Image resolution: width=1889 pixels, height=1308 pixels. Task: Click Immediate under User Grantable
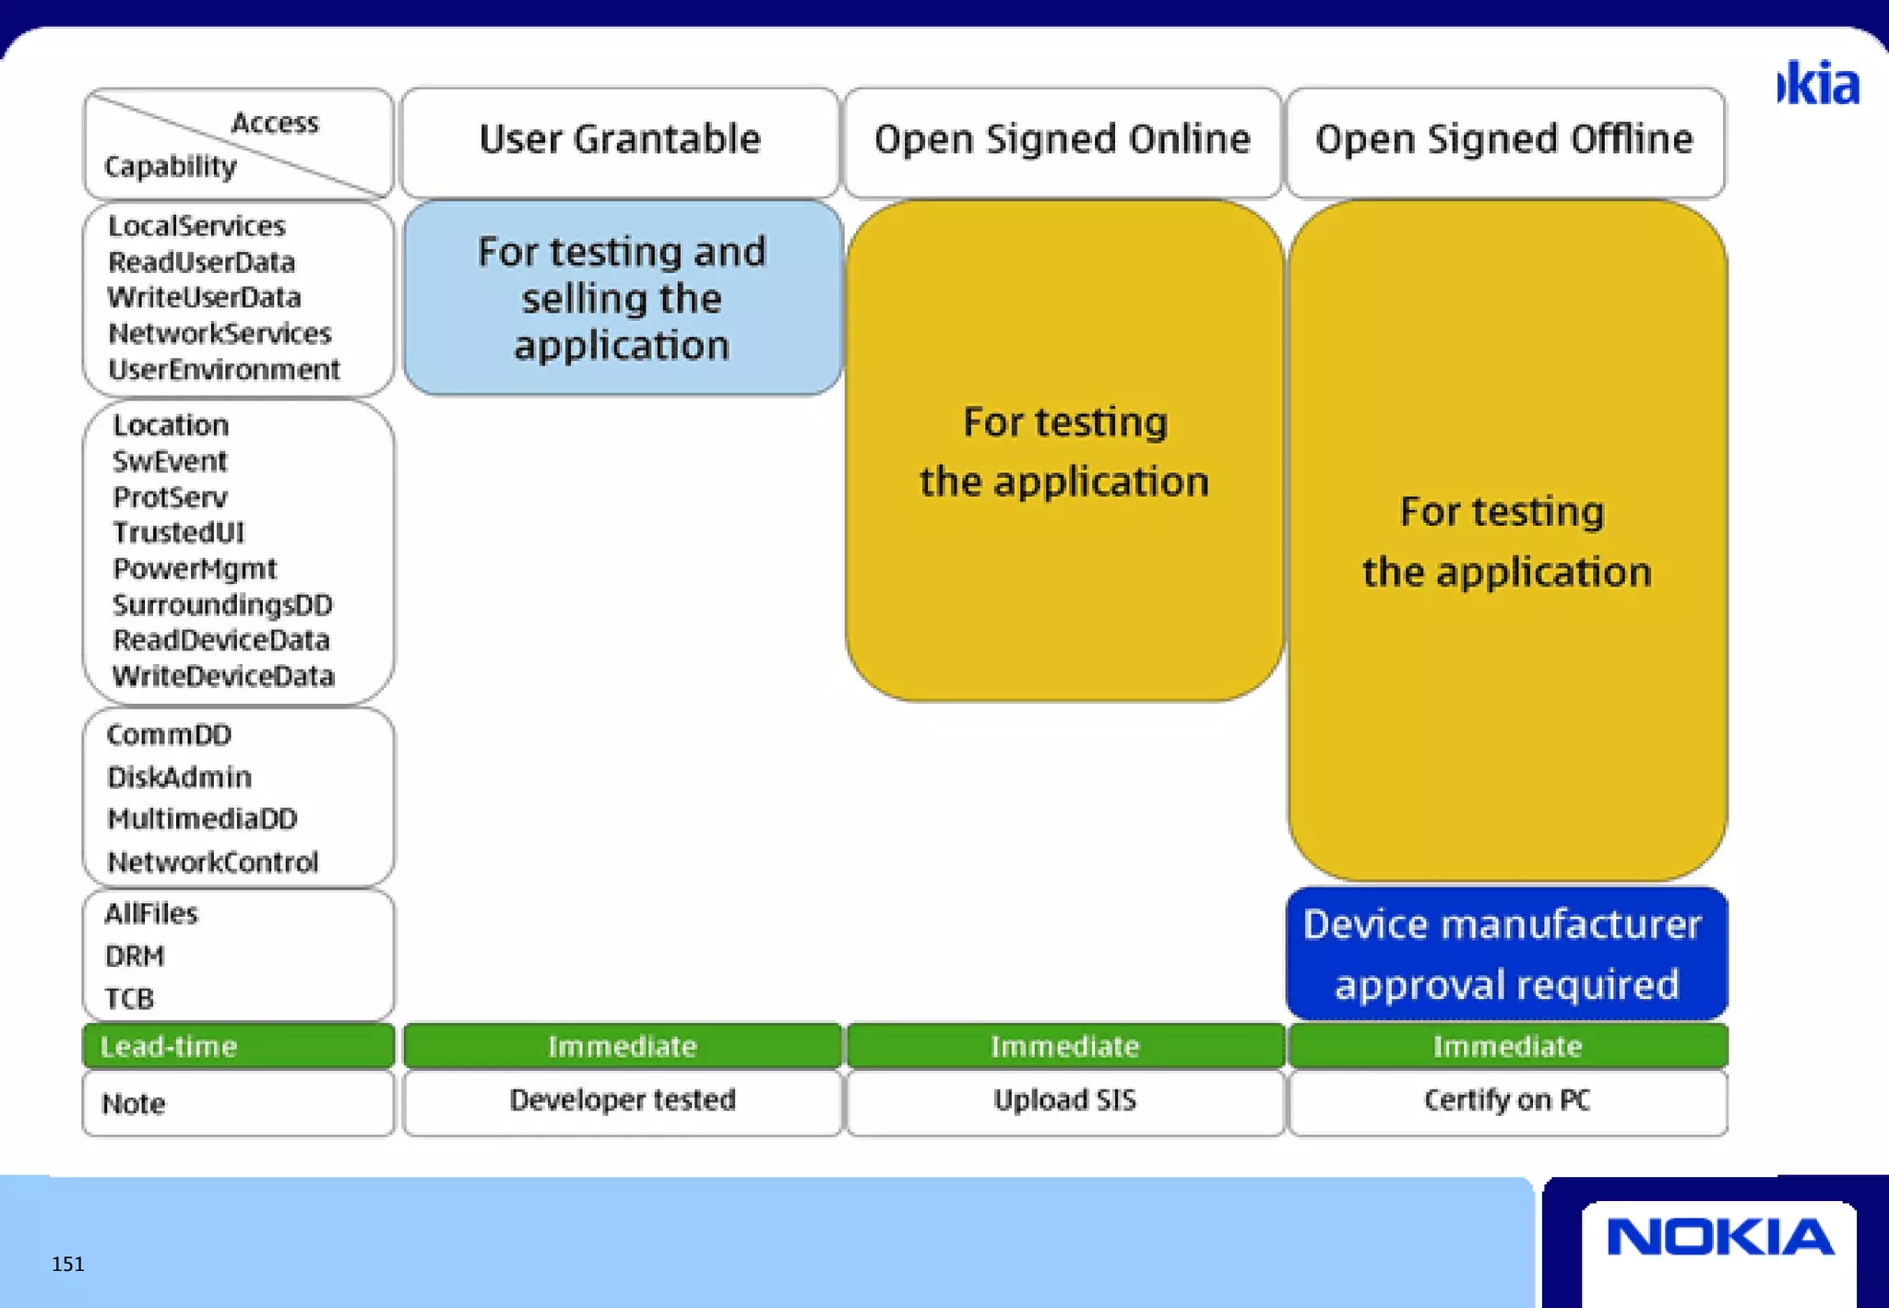click(x=623, y=1046)
